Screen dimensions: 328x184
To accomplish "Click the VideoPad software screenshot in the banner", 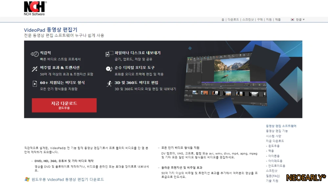I will (x=226, y=79).
